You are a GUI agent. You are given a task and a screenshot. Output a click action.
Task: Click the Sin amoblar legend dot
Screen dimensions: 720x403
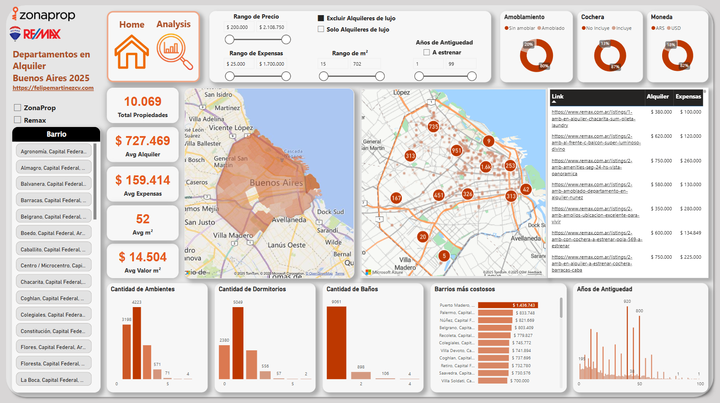506,28
